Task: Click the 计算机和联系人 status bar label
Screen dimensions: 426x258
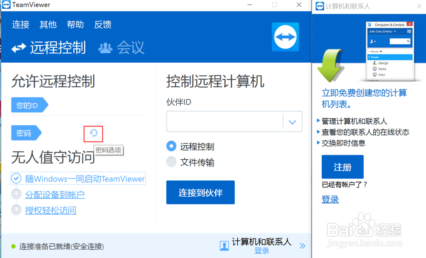Action: pyautogui.click(x=262, y=242)
